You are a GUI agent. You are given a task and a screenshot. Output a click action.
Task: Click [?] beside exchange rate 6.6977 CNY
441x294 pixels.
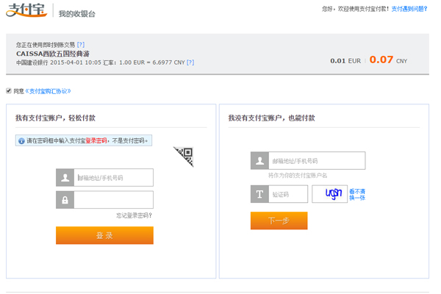point(190,62)
